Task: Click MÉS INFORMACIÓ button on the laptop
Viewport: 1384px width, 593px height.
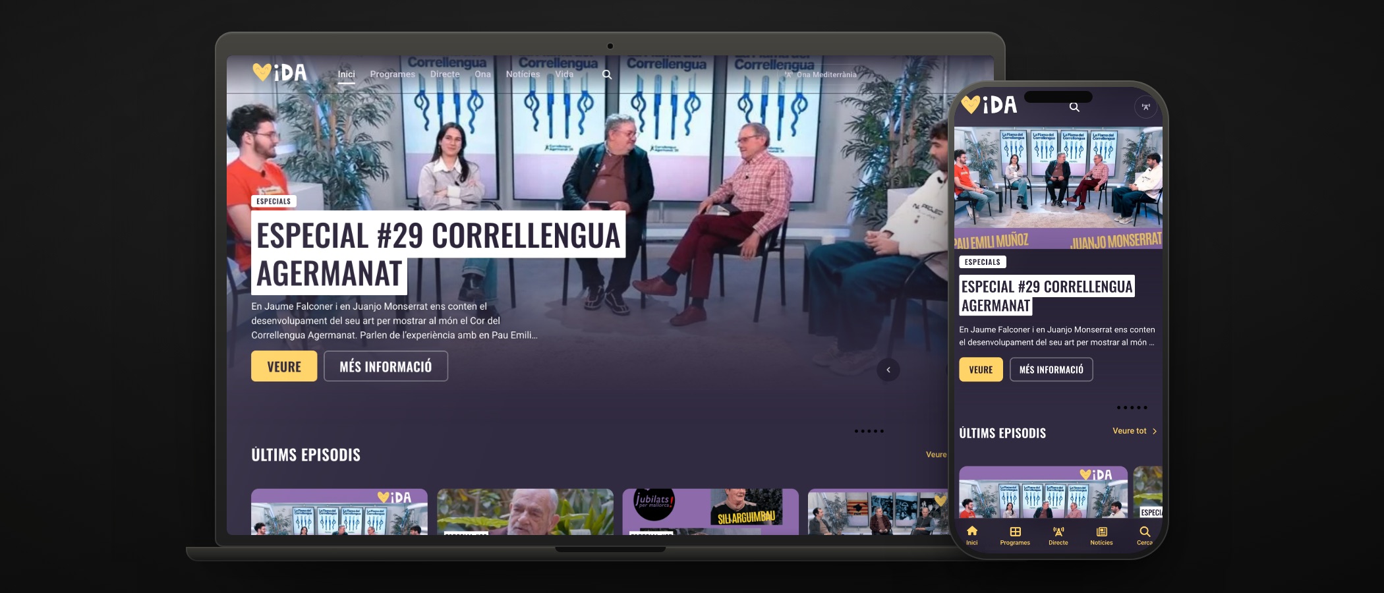Action: click(386, 366)
